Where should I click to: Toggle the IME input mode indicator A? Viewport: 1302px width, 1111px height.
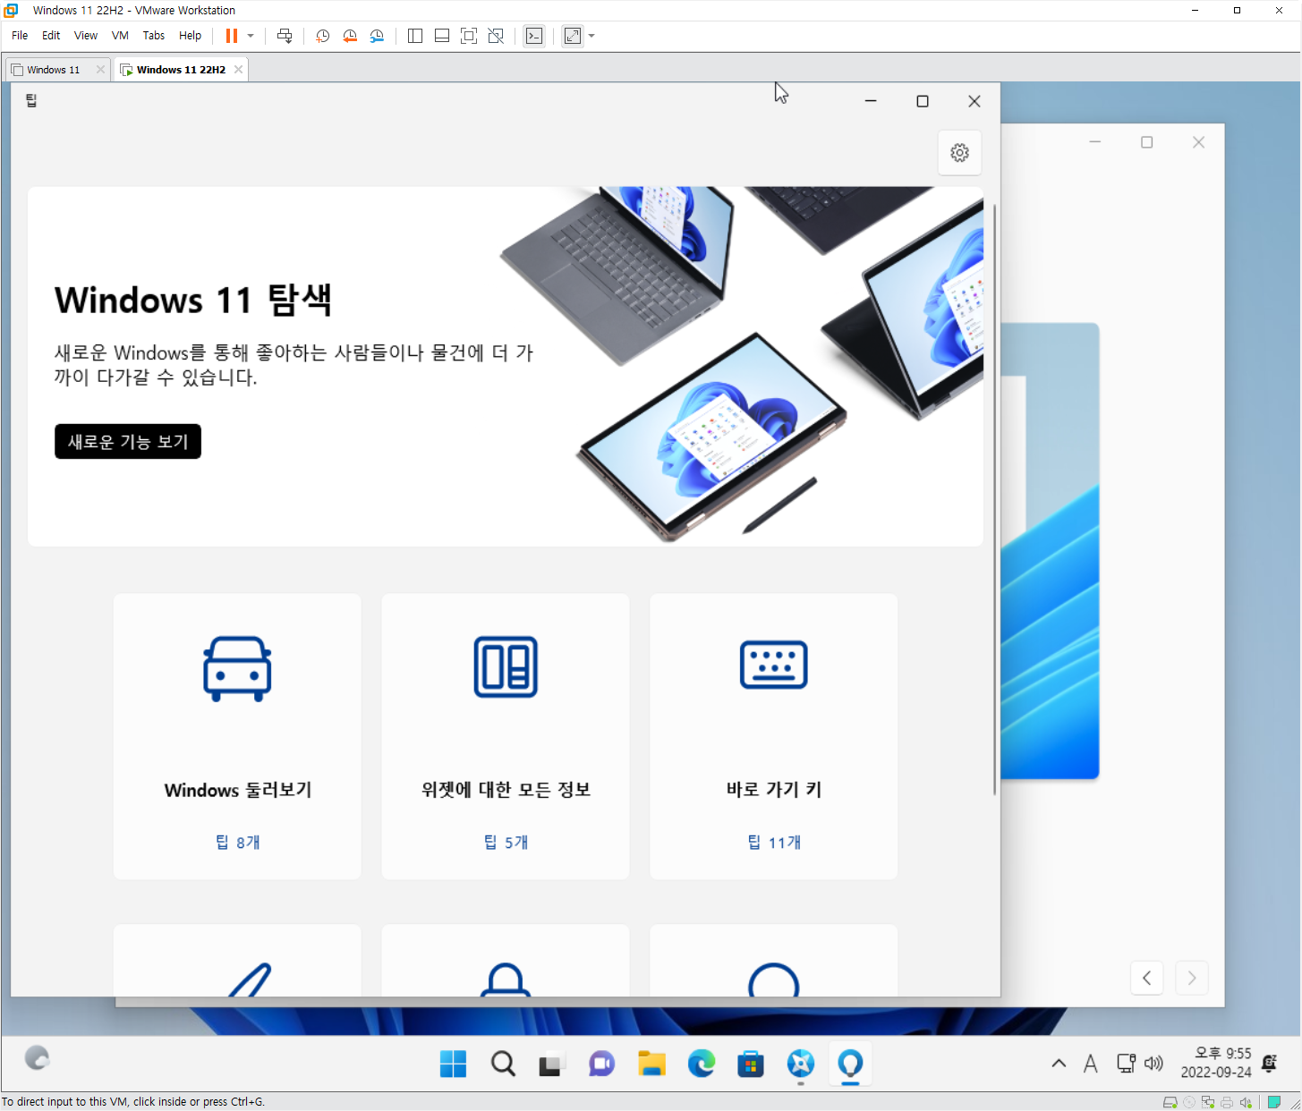tap(1090, 1064)
